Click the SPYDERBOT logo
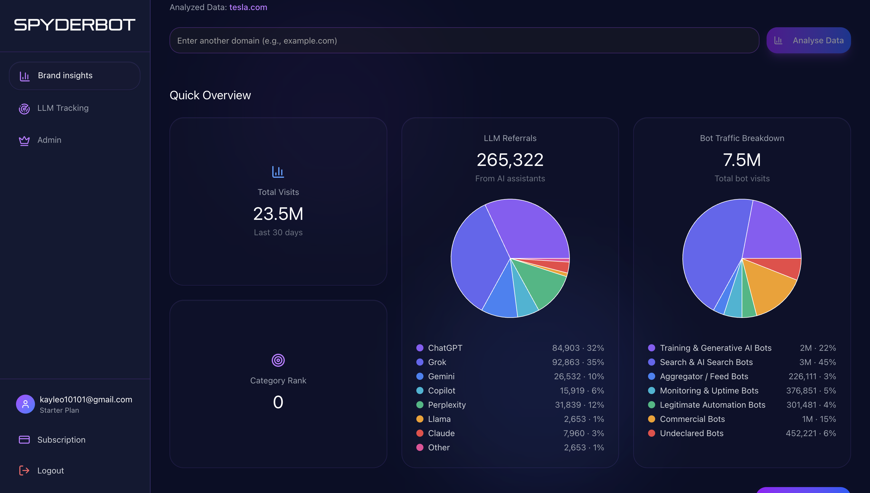This screenshot has height=493, width=870. pos(74,25)
